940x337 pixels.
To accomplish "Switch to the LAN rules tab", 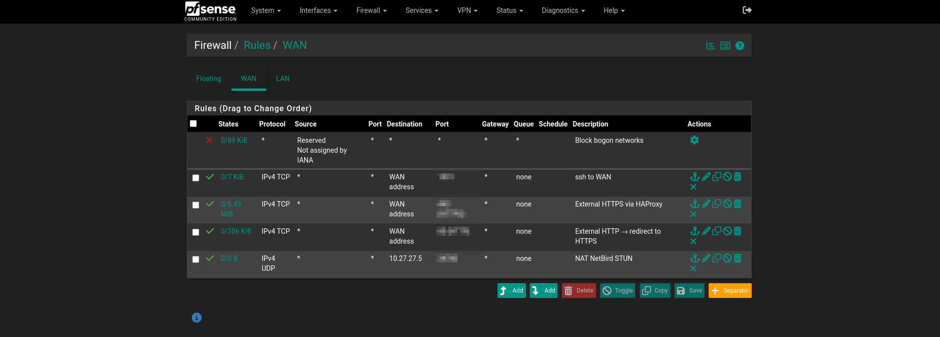I will click(x=283, y=79).
